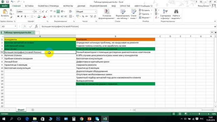
Task: Collapse the ribbon with the chevron
Action: [x=215, y=21]
